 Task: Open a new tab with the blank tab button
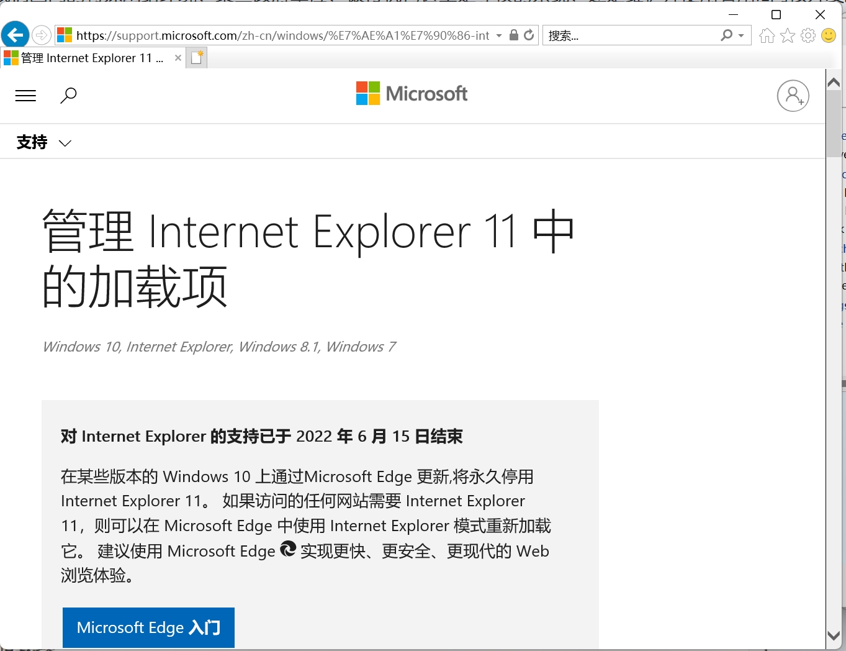[197, 58]
